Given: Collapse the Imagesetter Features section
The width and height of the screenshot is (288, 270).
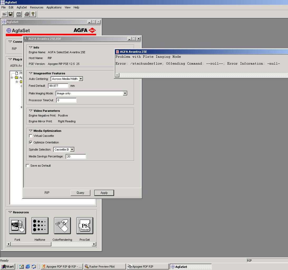Looking at the screenshot, I should point(31,73).
